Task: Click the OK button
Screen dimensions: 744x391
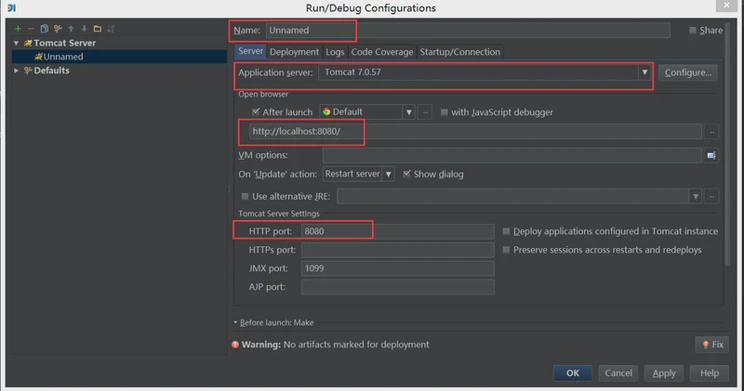Action: 573,373
